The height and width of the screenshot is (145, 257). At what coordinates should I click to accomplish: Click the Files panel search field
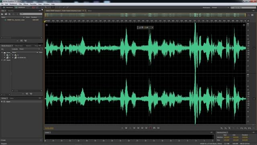(31, 14)
